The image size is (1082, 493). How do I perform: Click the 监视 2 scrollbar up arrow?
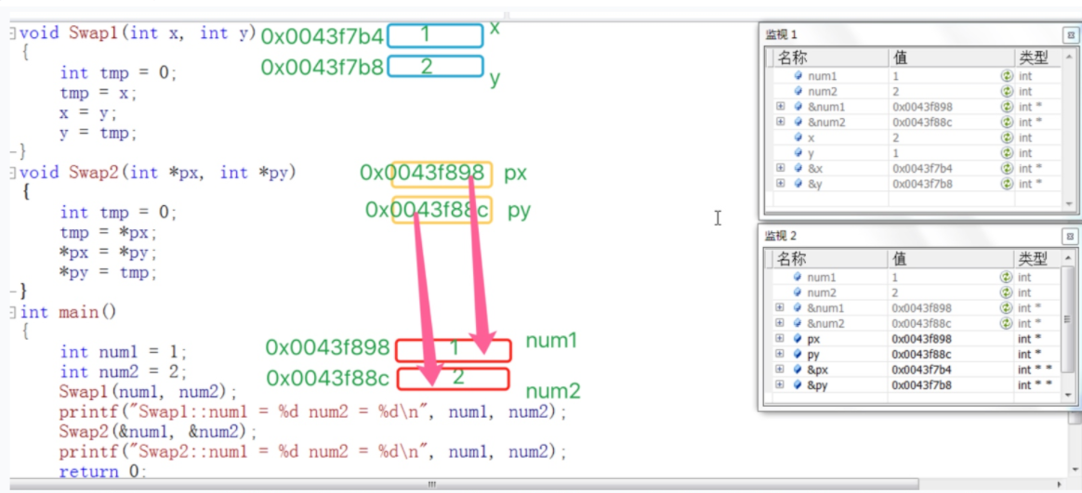1069,256
